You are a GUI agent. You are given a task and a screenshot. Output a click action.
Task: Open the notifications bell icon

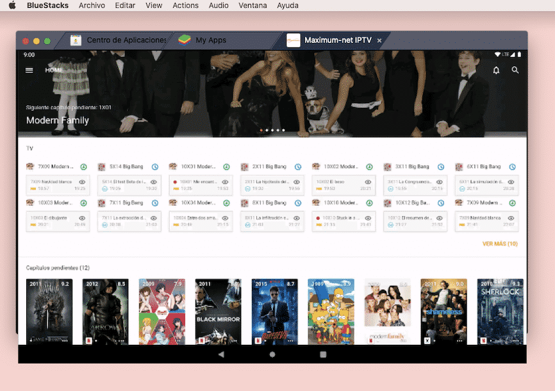pyautogui.click(x=496, y=71)
